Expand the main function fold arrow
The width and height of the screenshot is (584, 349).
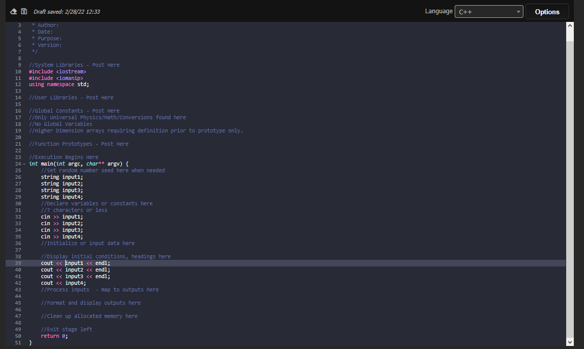(23, 164)
